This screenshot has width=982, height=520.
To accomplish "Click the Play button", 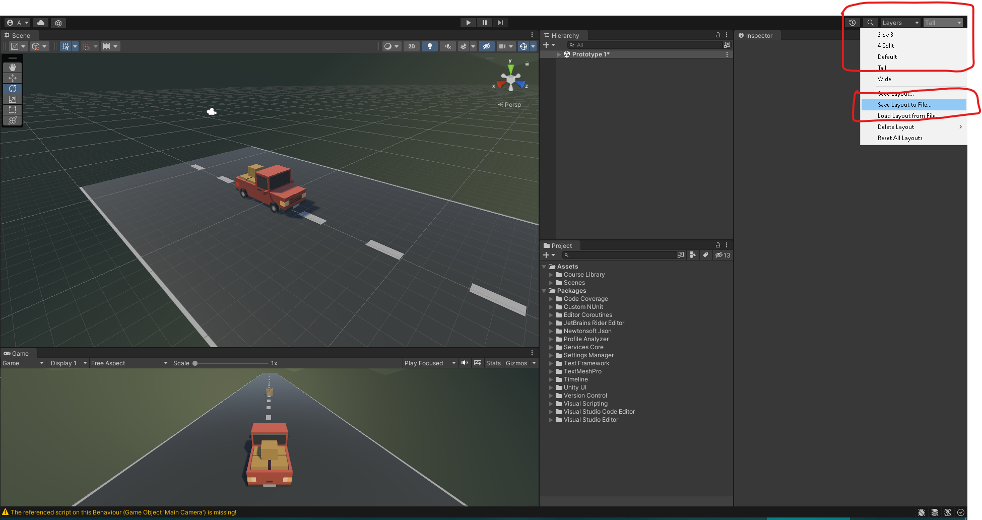I will pos(468,23).
